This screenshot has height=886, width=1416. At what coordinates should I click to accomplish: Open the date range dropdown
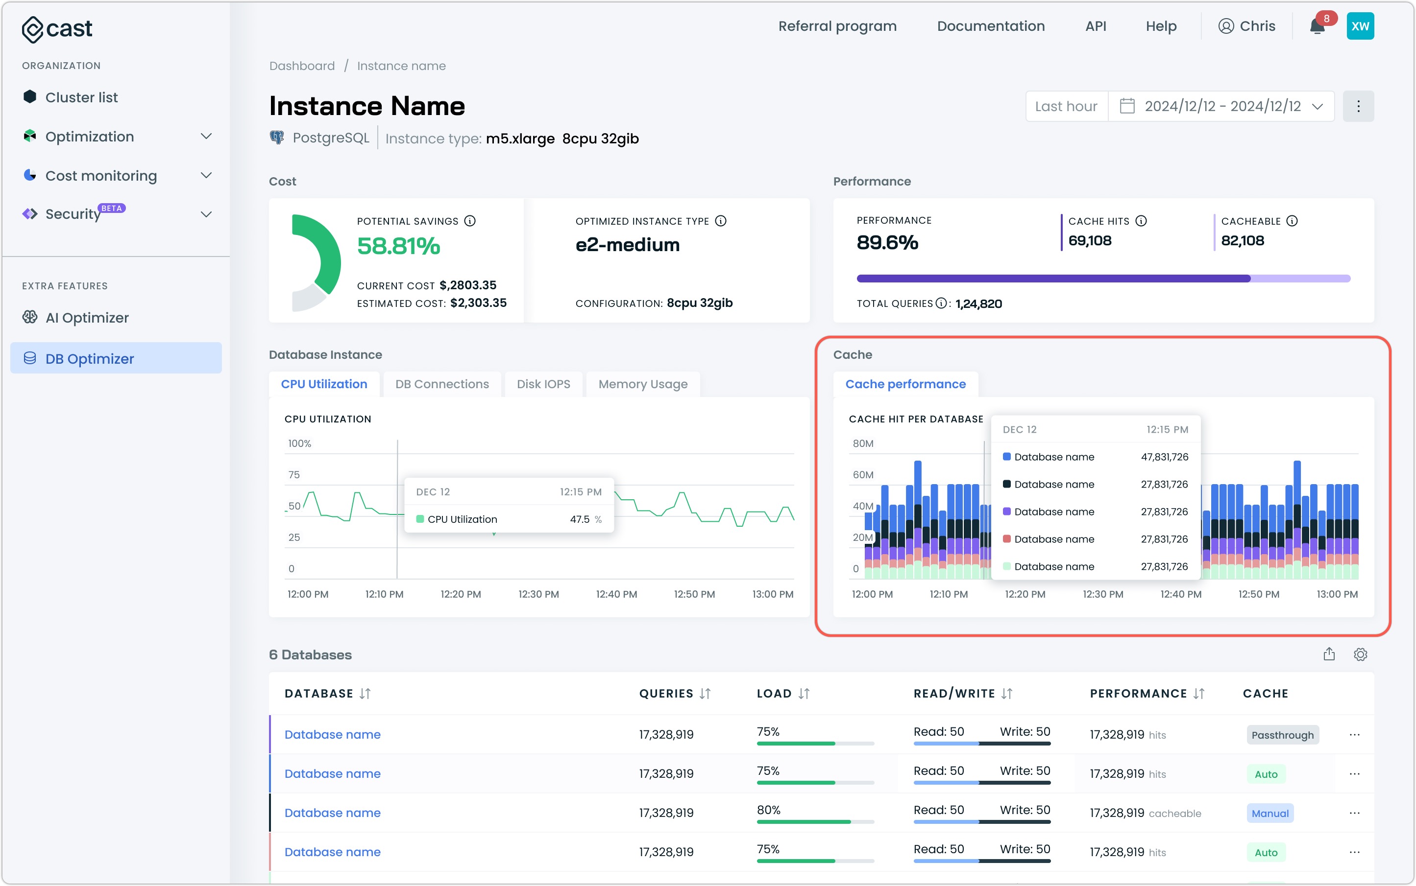(1222, 106)
